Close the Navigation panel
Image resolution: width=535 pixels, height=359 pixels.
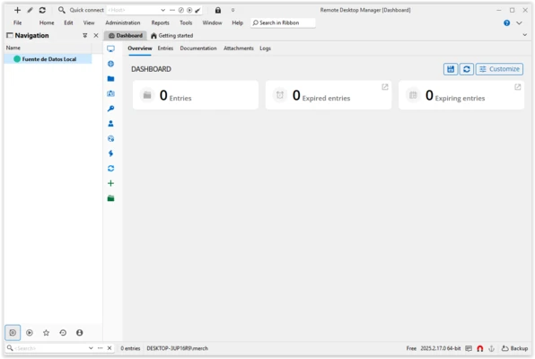(x=96, y=36)
